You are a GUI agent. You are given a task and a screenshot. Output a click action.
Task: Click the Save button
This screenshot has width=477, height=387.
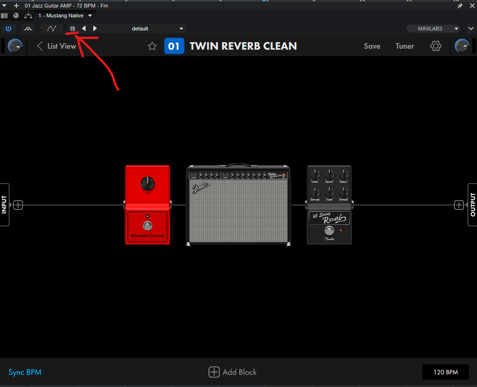[372, 46]
